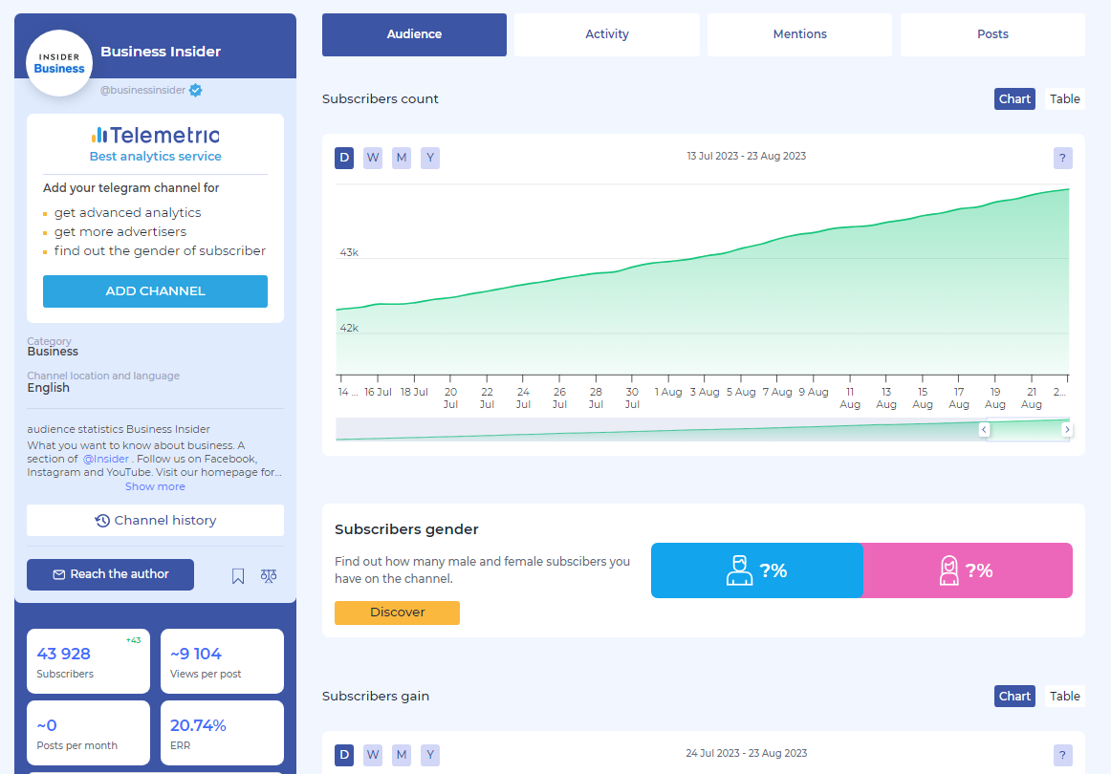Viewport: 1111px width, 774px height.
Task: Click the female gender icon block
Action: pos(968,570)
